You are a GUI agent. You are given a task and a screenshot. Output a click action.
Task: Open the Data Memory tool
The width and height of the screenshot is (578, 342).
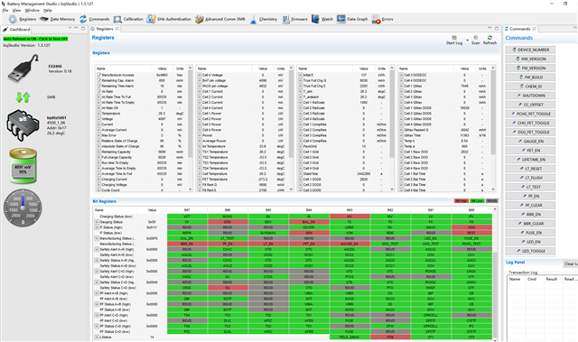pyautogui.click(x=44, y=19)
